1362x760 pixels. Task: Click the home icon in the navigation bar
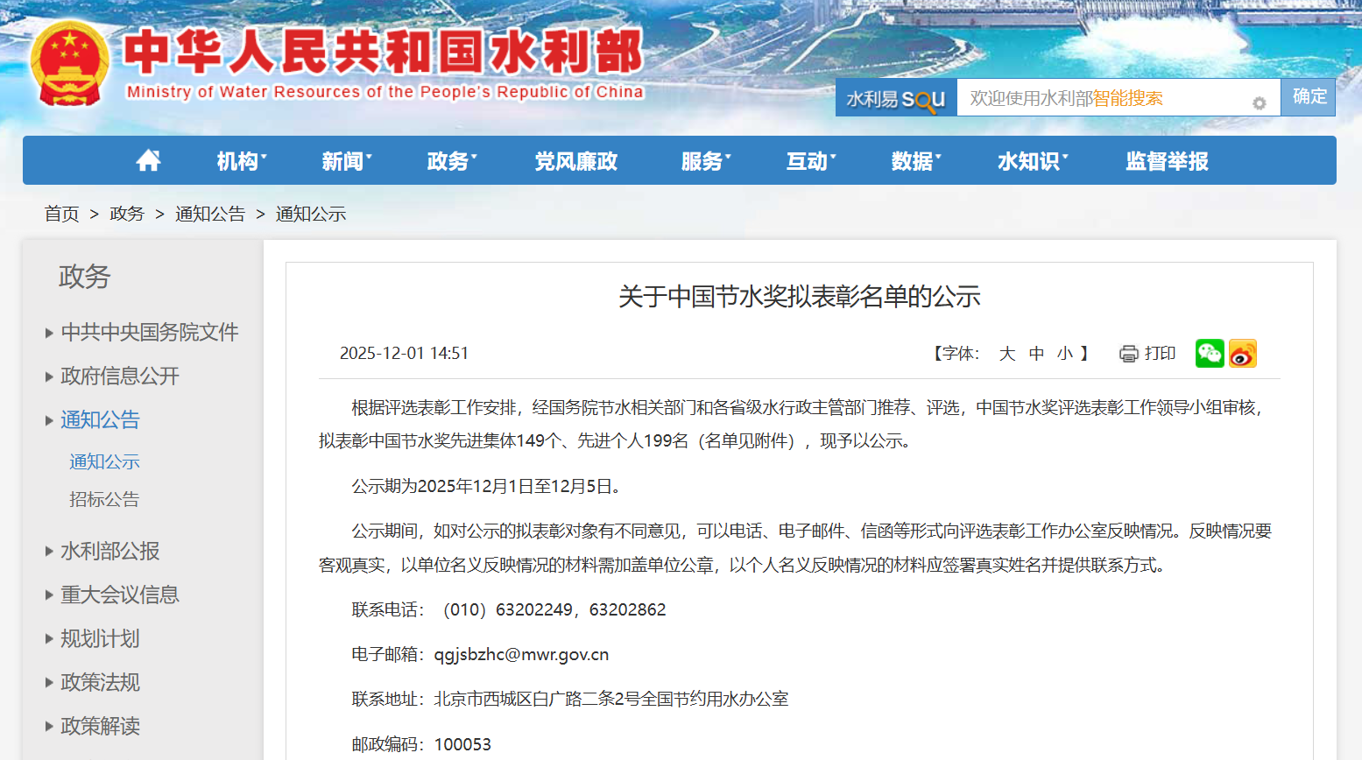pyautogui.click(x=148, y=159)
